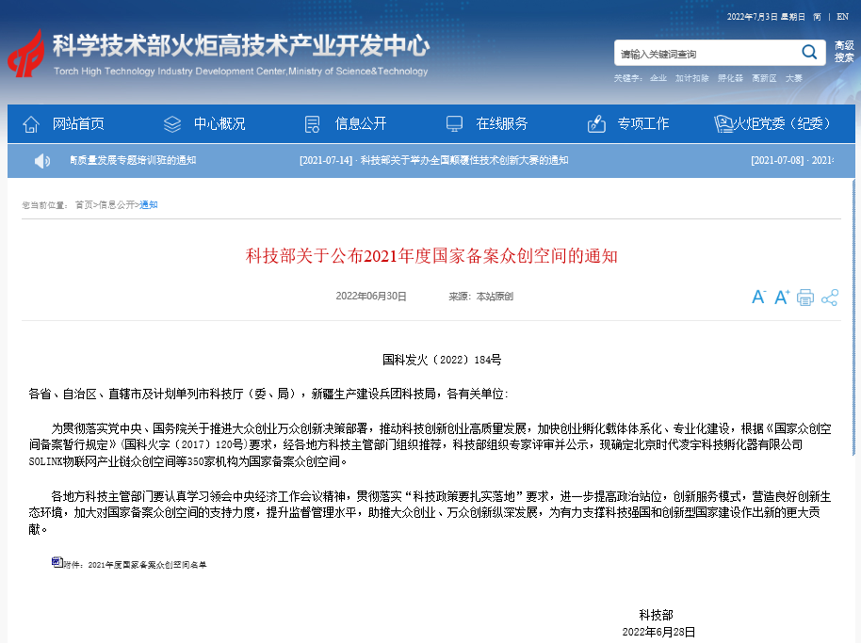Select the 在线服务 navigation item
This screenshot has height=644, width=861.
point(502,124)
